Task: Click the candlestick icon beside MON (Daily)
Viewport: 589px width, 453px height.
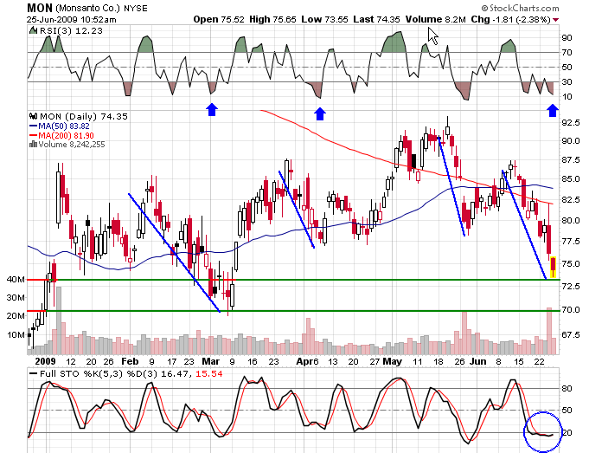Action: tap(33, 115)
